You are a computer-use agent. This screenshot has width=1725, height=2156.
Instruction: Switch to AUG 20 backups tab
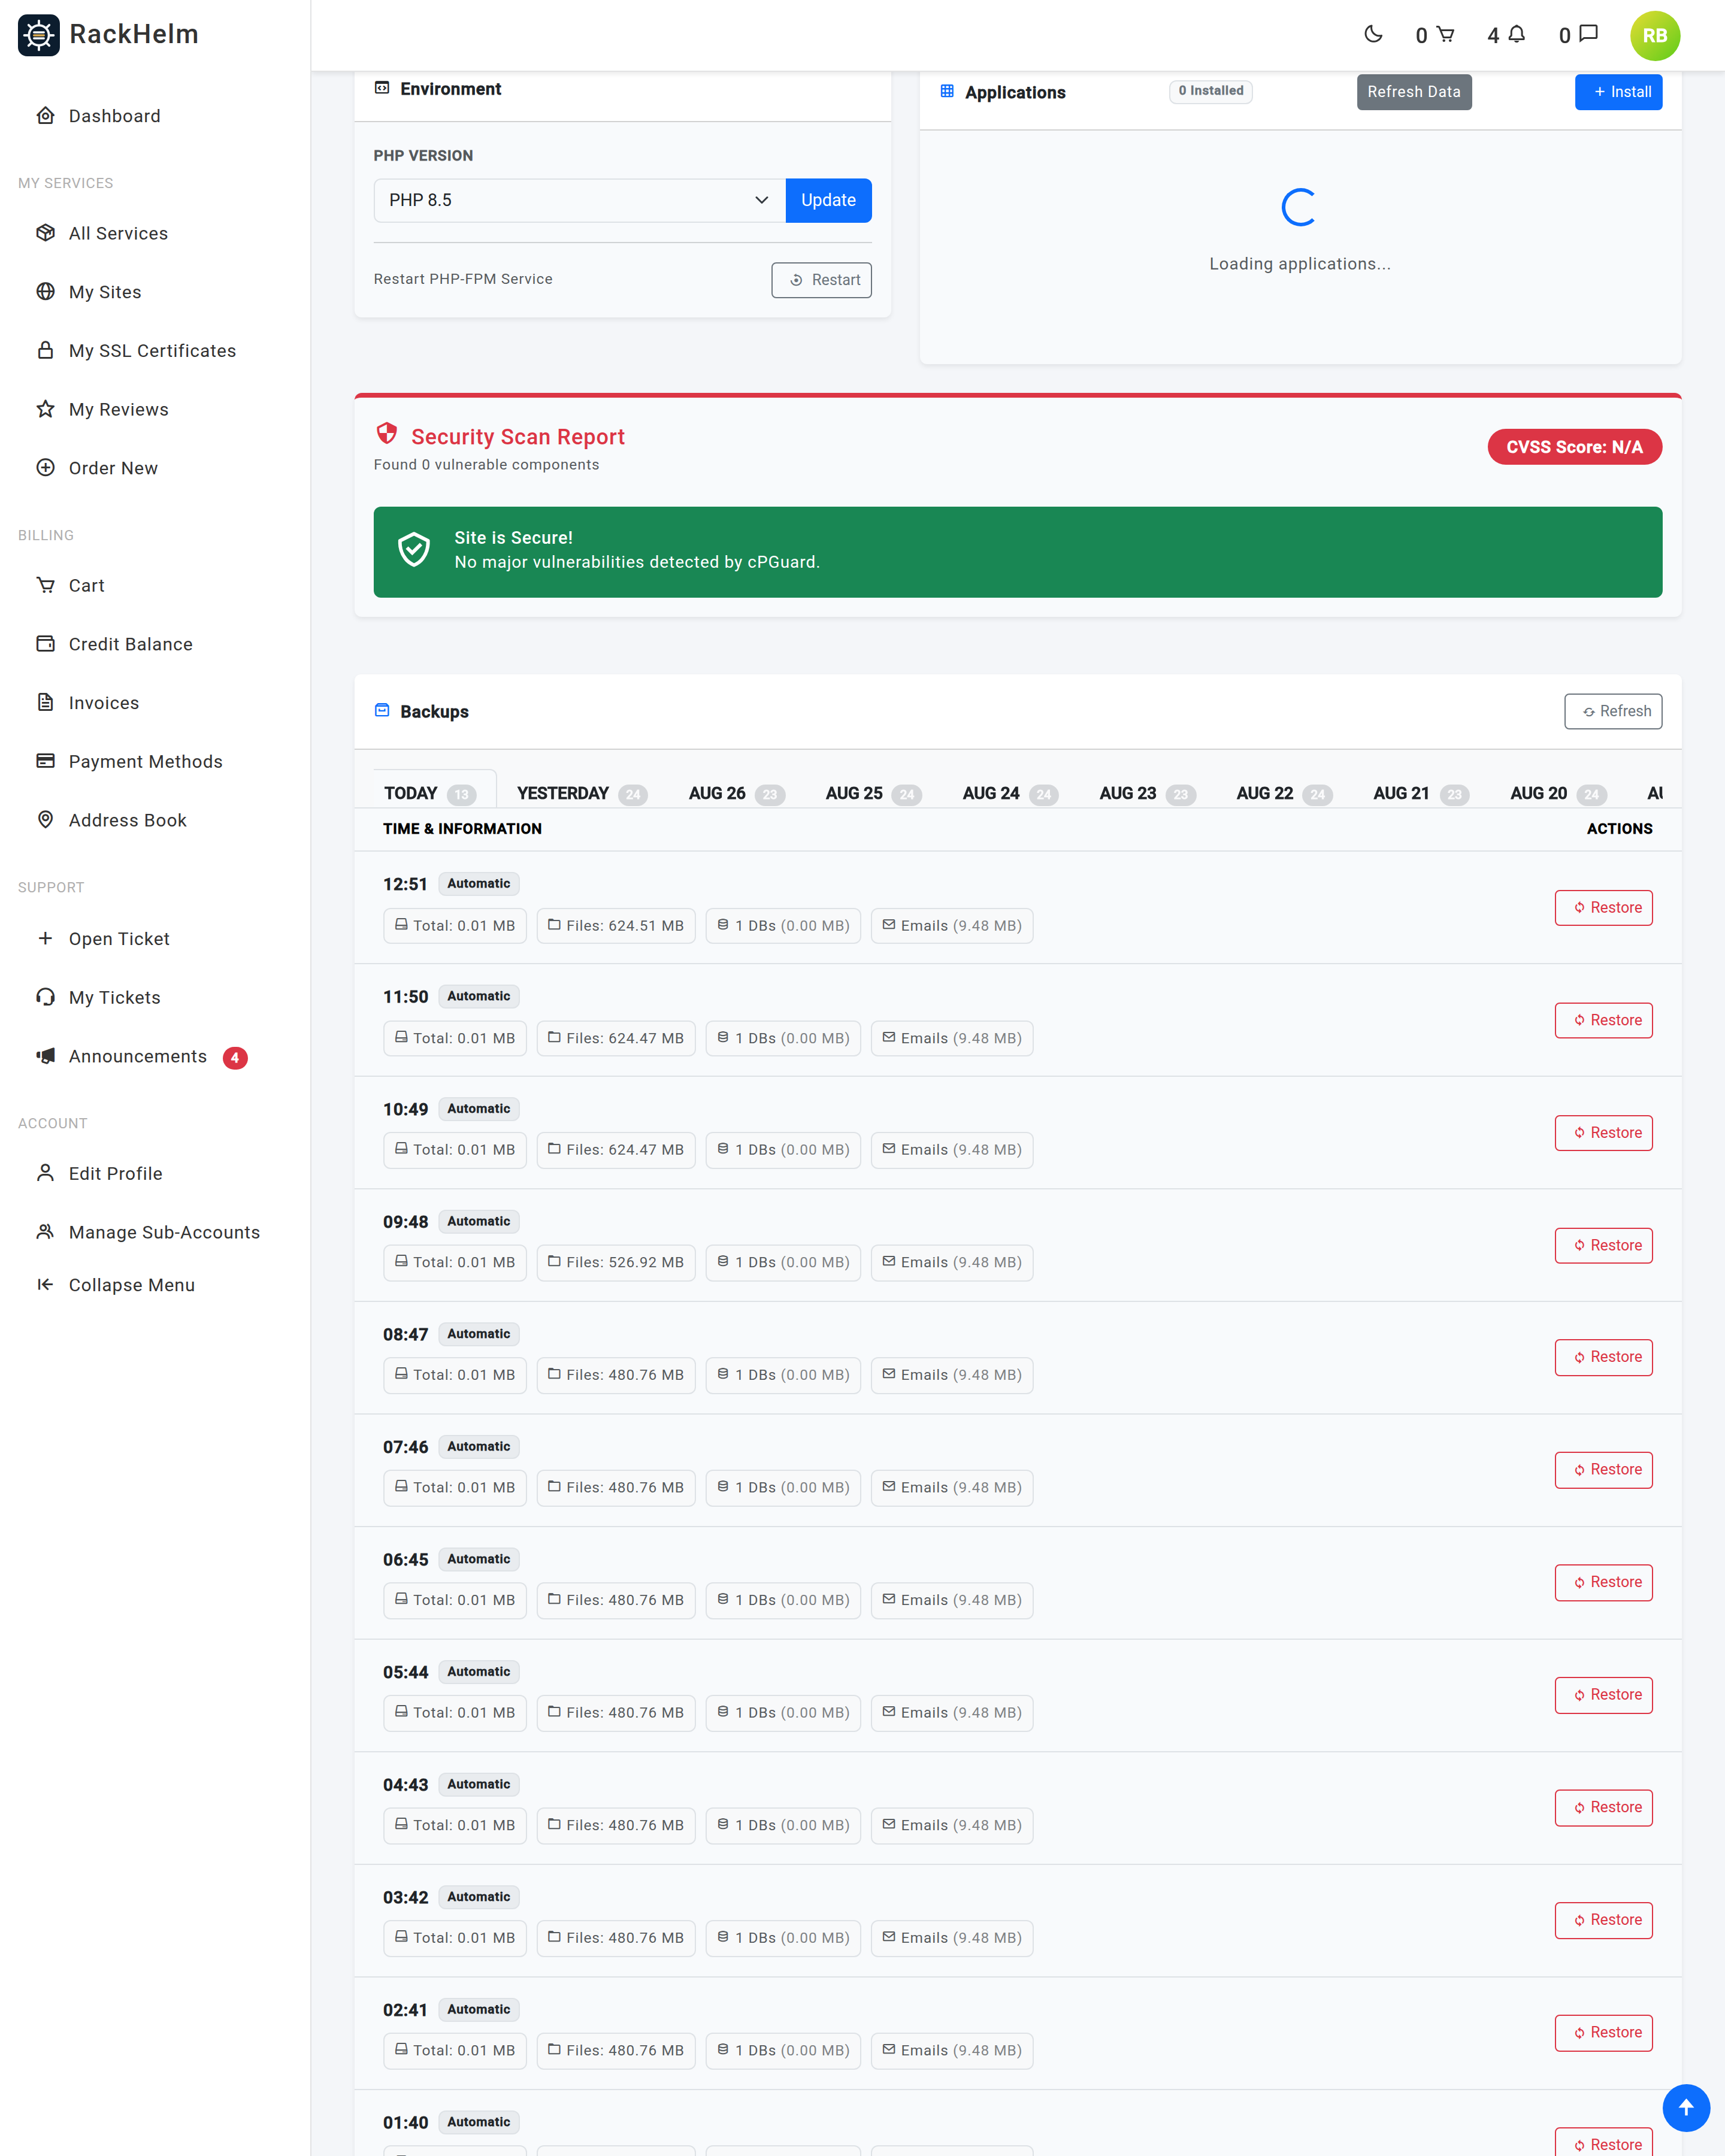click(1558, 793)
